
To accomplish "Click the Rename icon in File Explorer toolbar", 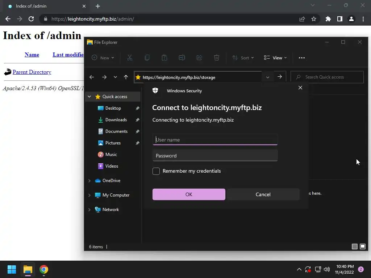I will pyautogui.click(x=182, y=58).
